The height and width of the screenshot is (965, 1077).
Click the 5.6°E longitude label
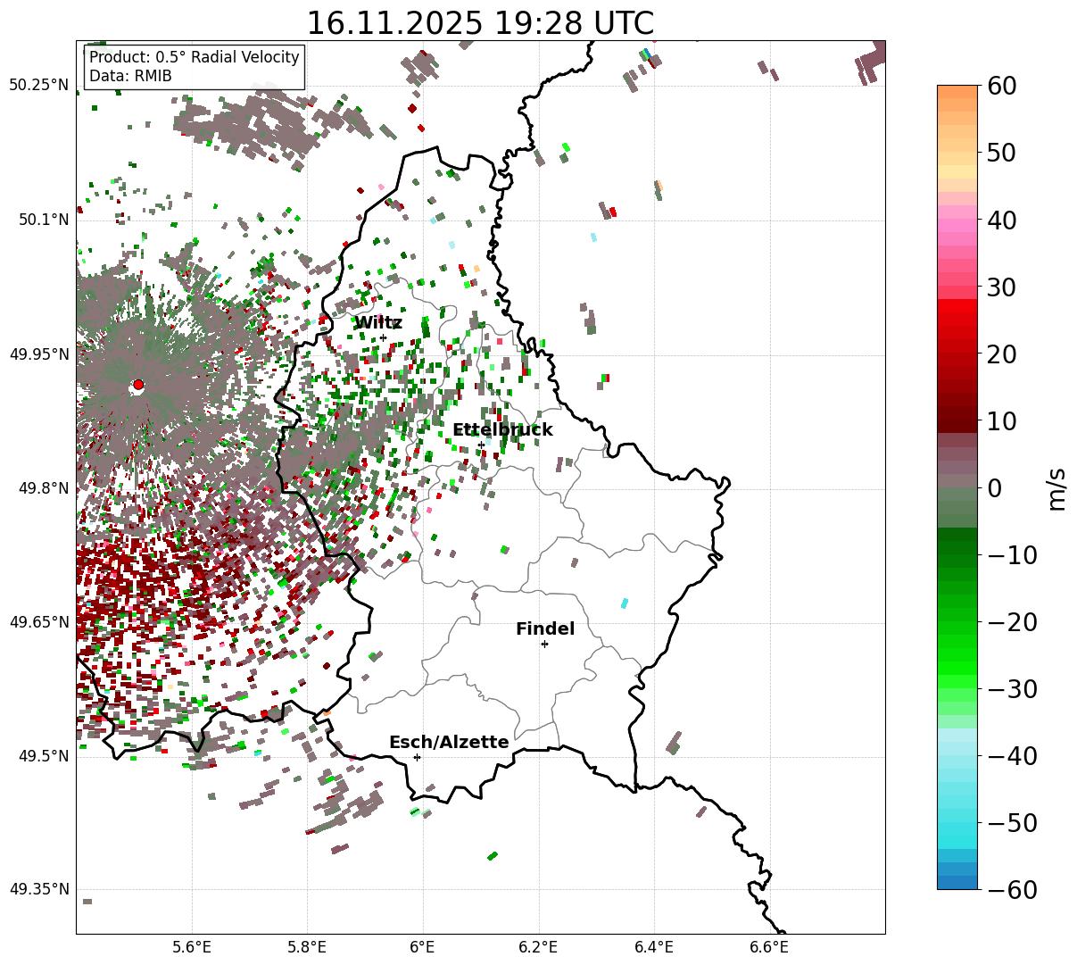pyautogui.click(x=191, y=948)
